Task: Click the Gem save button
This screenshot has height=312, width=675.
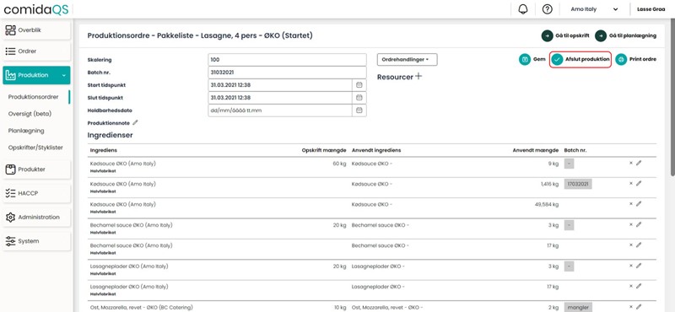Action: click(x=532, y=59)
